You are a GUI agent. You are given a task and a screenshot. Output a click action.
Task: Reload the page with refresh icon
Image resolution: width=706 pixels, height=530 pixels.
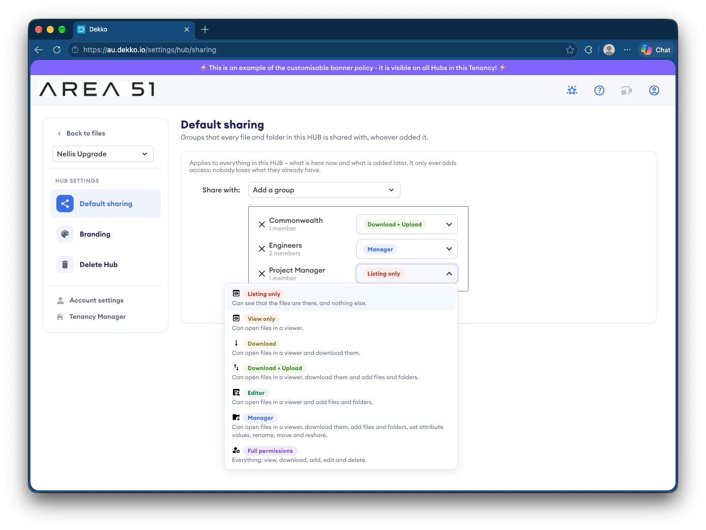[x=57, y=50]
